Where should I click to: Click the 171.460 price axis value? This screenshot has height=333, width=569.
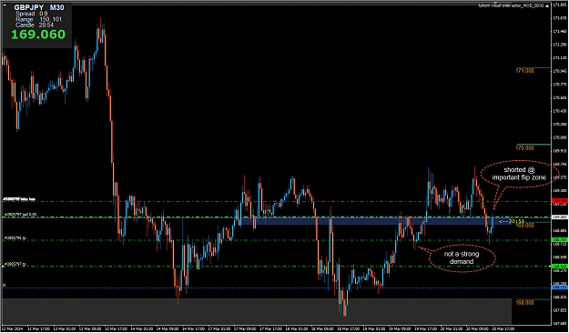[x=559, y=31]
